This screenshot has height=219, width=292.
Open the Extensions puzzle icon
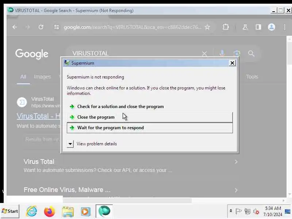[226, 27]
